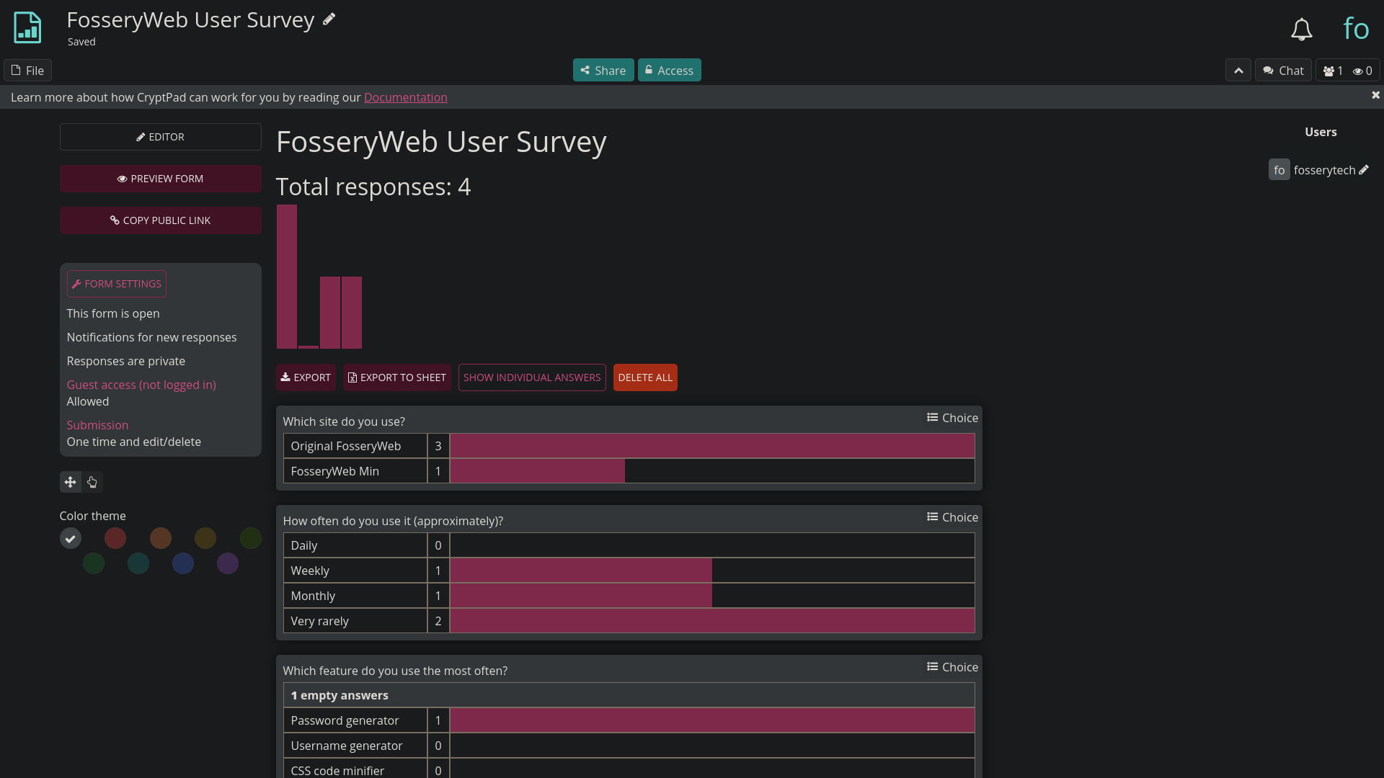Open the File menu

pyautogui.click(x=27, y=71)
